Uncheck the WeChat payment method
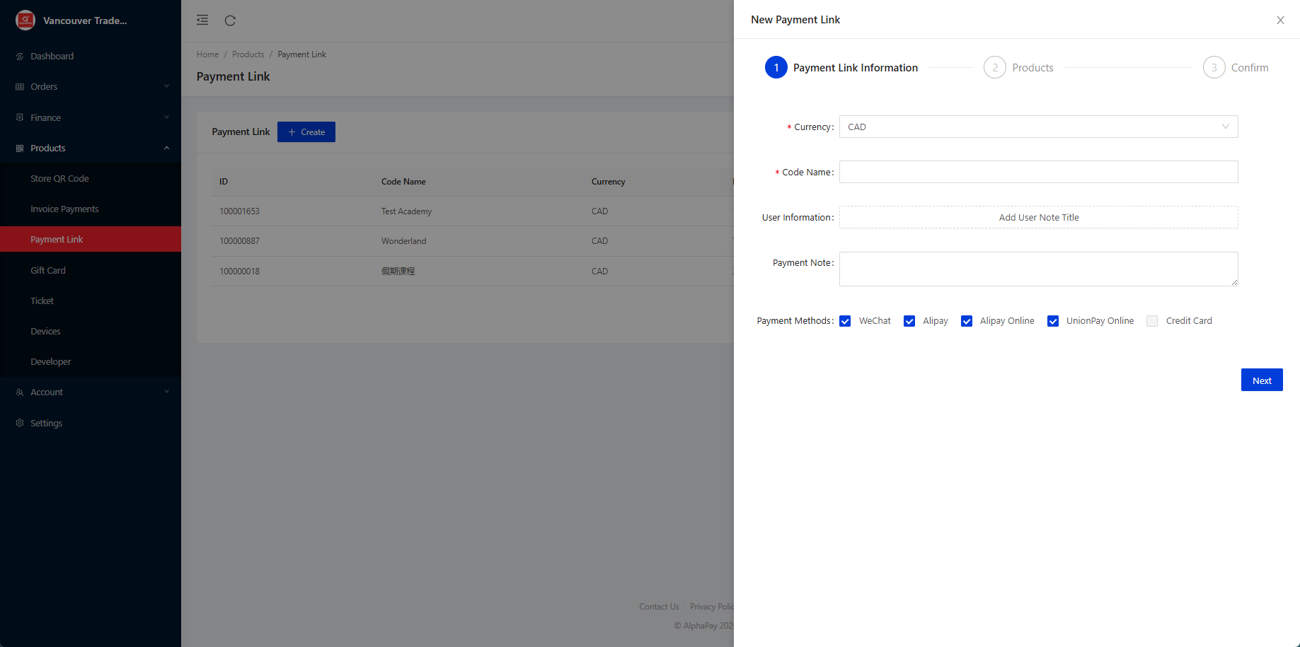Screen dimensions: 1300x647 pyautogui.click(x=845, y=321)
